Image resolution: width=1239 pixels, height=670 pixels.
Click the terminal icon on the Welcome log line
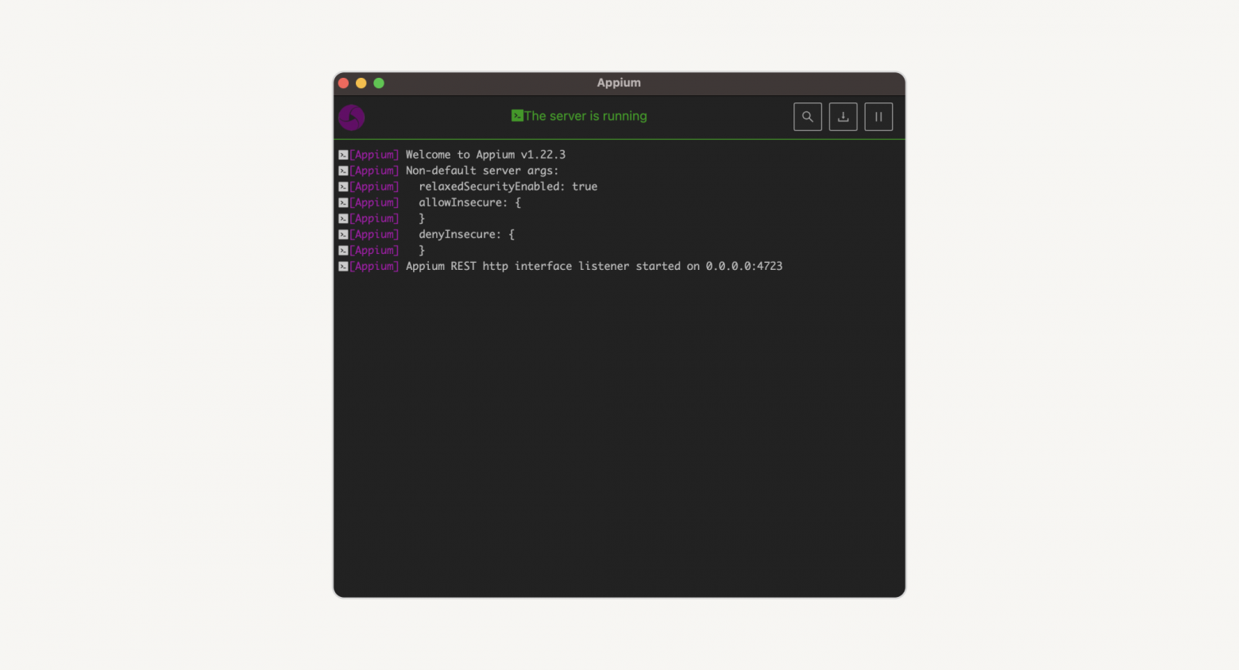343,155
